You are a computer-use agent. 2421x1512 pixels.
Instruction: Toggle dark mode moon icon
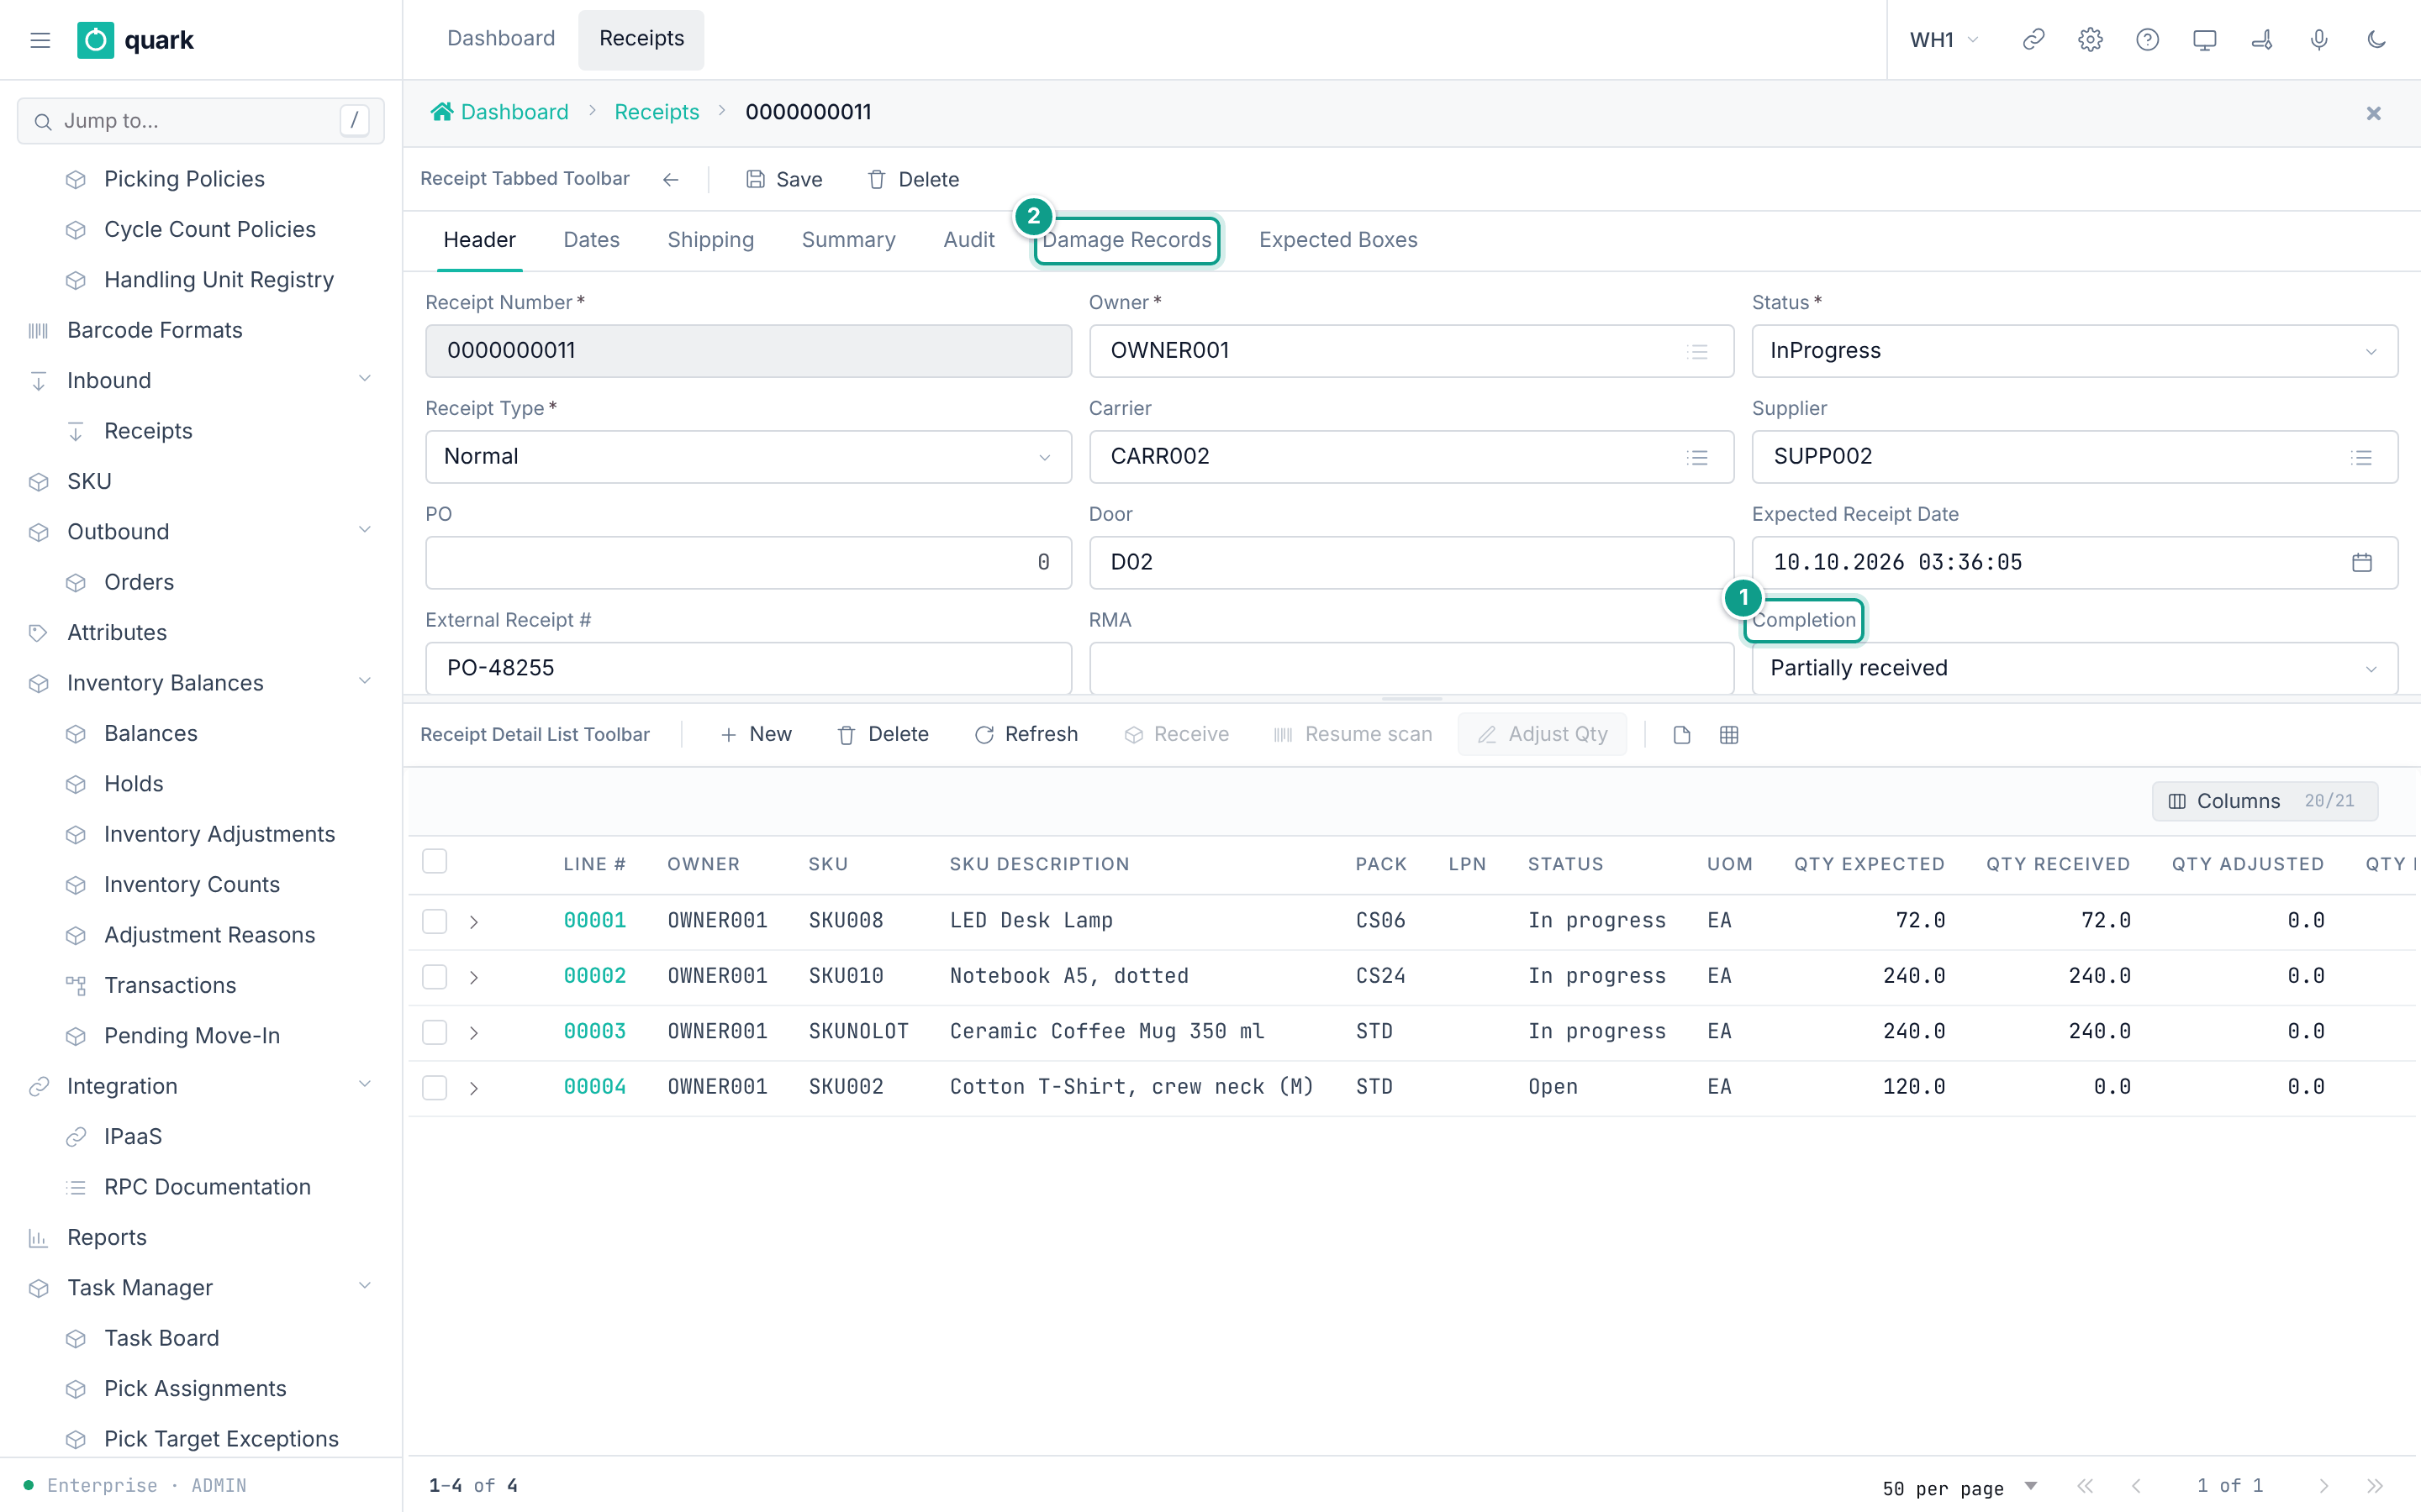point(2376,40)
